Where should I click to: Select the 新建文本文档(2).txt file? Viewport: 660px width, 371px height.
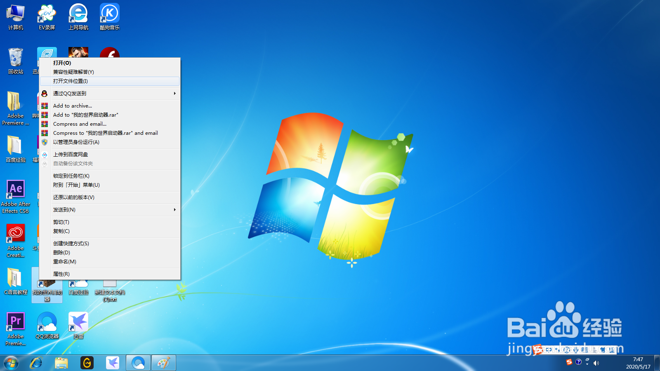110,291
